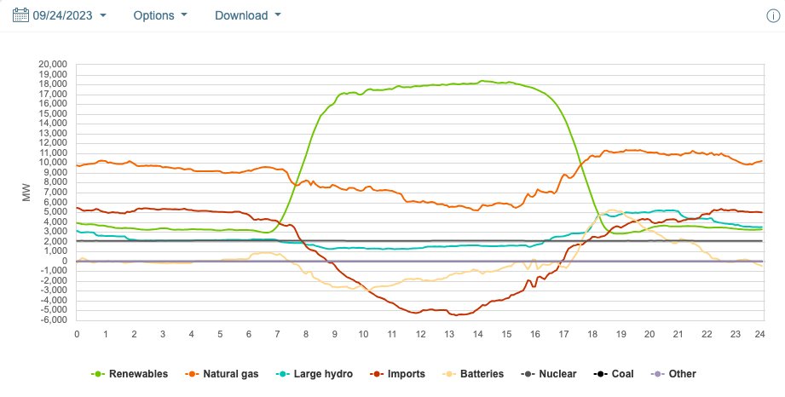Toggle Coal series in legend

click(614, 374)
